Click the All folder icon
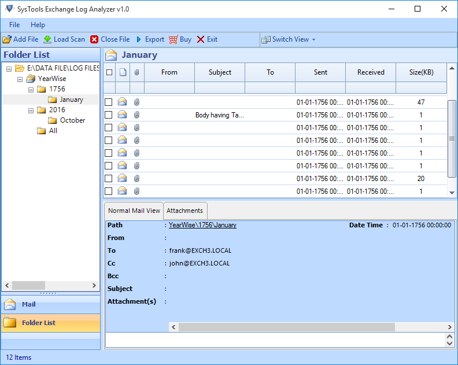This screenshot has height=365, width=458. click(42, 131)
